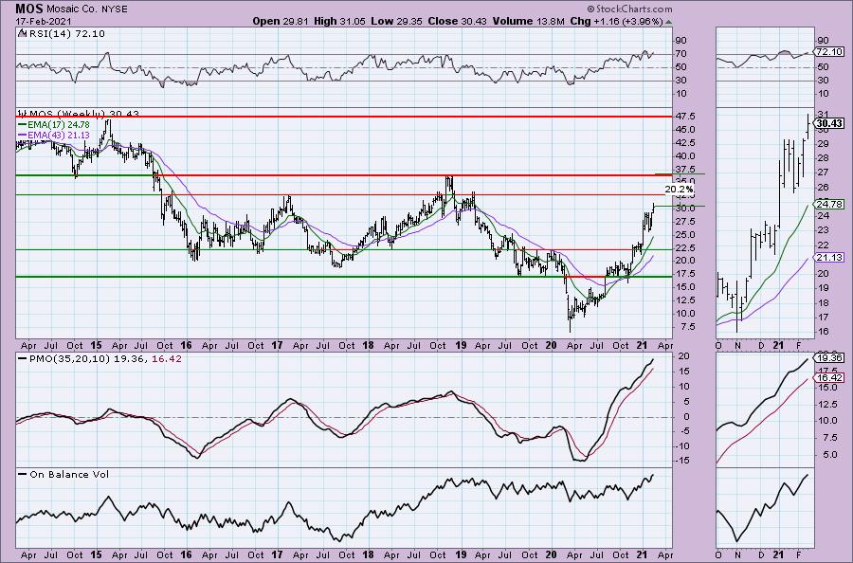Click the Chg +1.16 (+3.96%) value

pos(616,22)
